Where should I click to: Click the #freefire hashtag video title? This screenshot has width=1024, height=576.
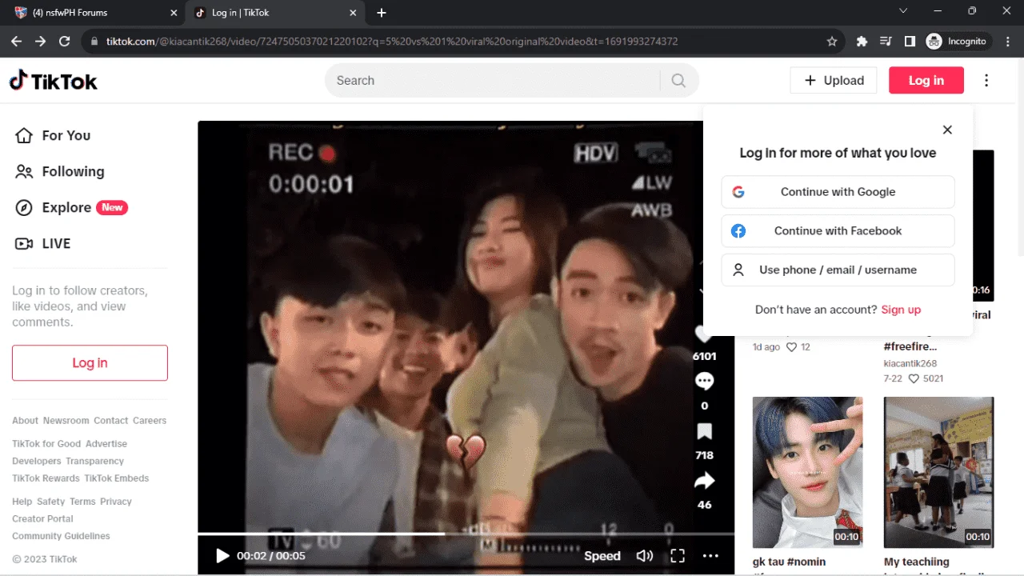coord(910,346)
